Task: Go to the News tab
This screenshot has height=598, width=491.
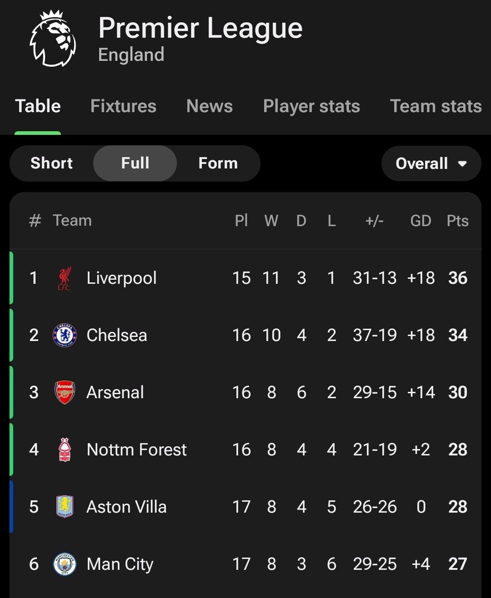Action: pos(210,106)
